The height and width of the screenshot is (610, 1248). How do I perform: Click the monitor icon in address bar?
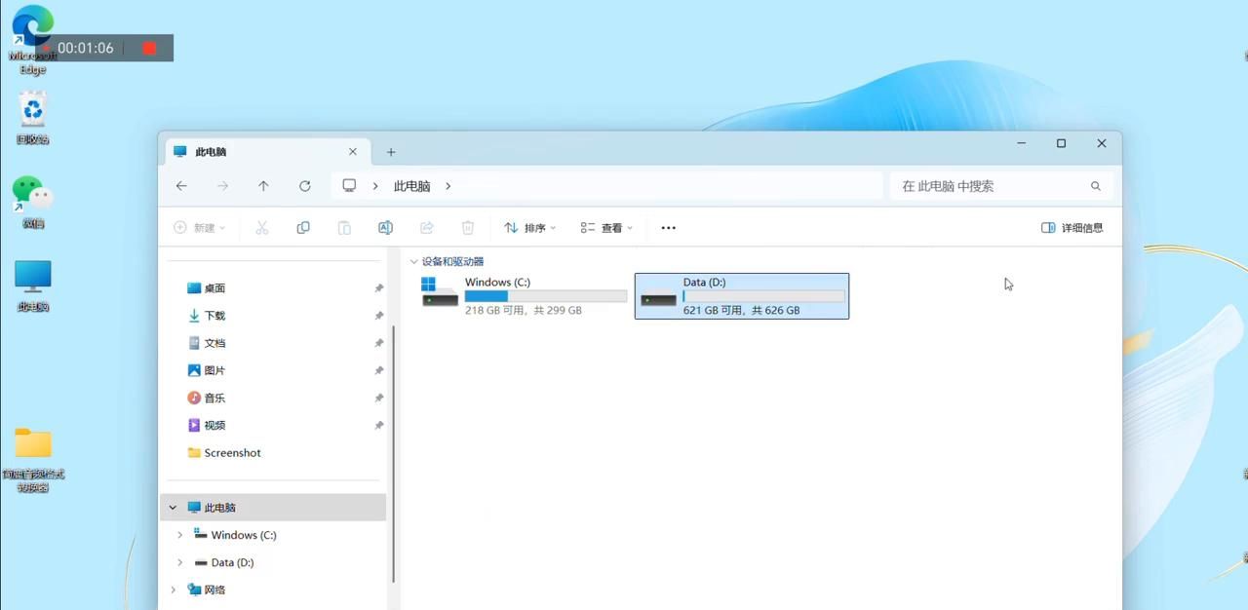pos(349,186)
